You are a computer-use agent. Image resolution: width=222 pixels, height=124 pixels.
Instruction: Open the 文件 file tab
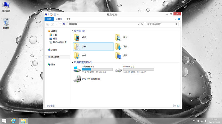[49, 19]
